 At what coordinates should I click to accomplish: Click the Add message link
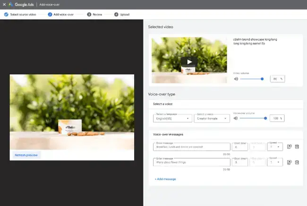coord(165,179)
